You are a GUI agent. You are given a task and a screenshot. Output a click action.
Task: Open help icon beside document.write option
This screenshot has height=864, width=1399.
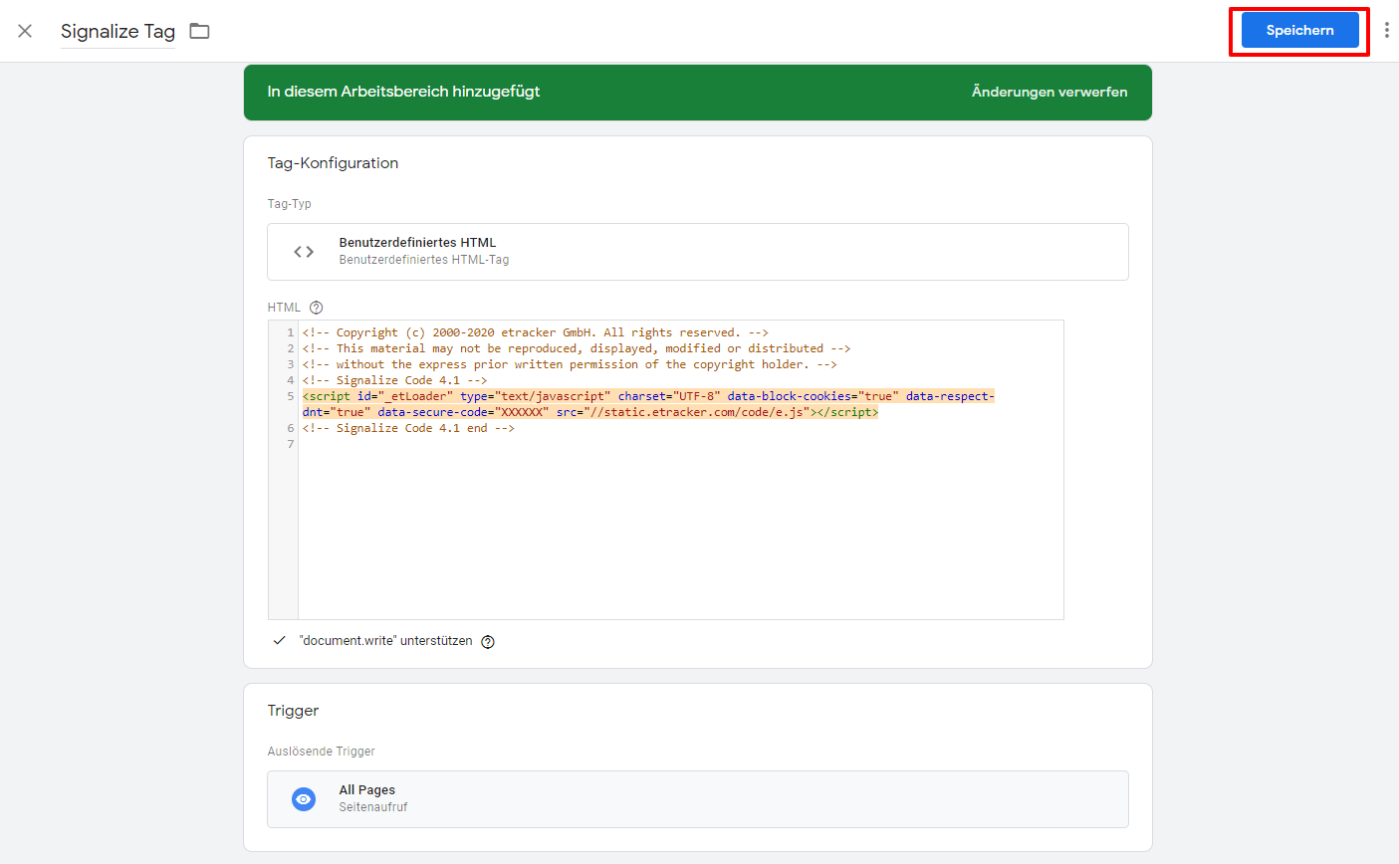tap(488, 642)
